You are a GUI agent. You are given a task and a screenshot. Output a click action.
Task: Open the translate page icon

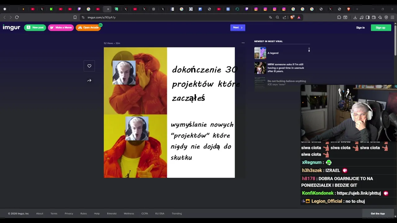pyautogui.click(x=270, y=17)
